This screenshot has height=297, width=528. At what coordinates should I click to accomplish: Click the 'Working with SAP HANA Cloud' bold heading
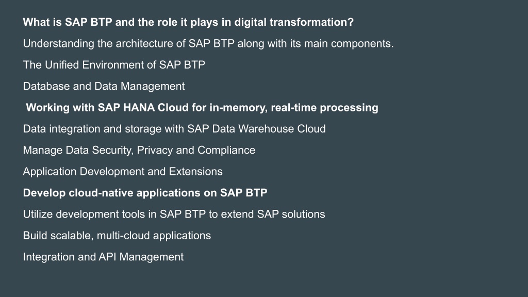point(202,108)
